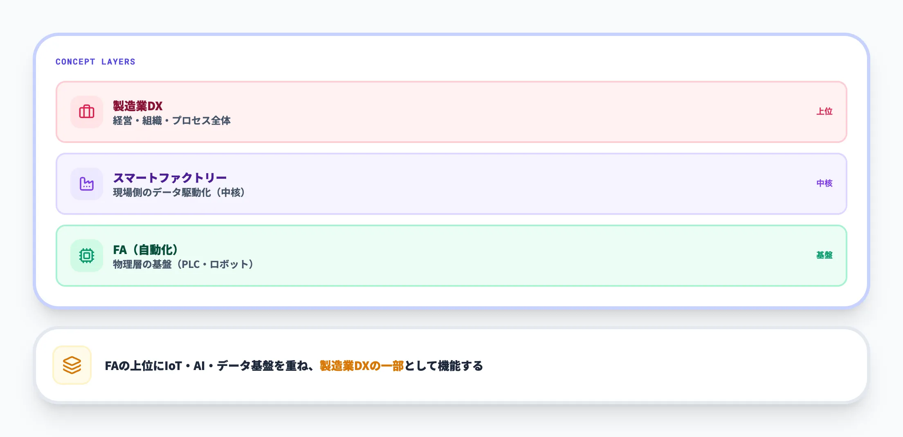Collapse the FA（自動化）layer panel
Viewport: 903px width, 437px height.
(450, 255)
